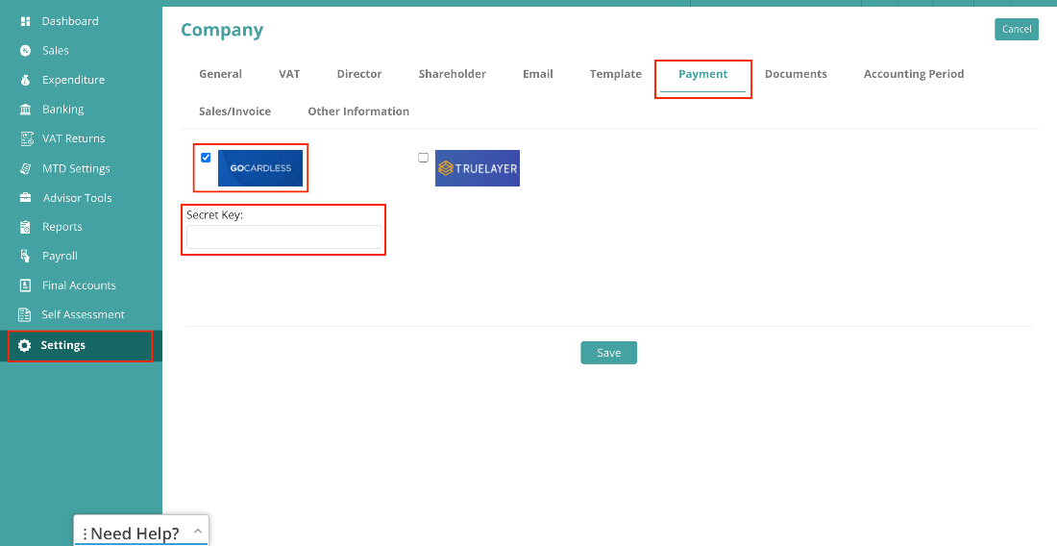The image size is (1057, 546).
Task: Open the Payroll menu item
Action: tap(60, 256)
